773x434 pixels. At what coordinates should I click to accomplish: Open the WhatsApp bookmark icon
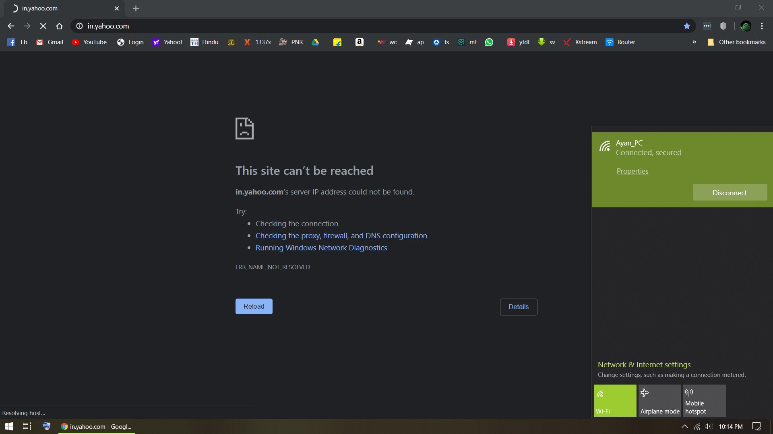click(489, 42)
